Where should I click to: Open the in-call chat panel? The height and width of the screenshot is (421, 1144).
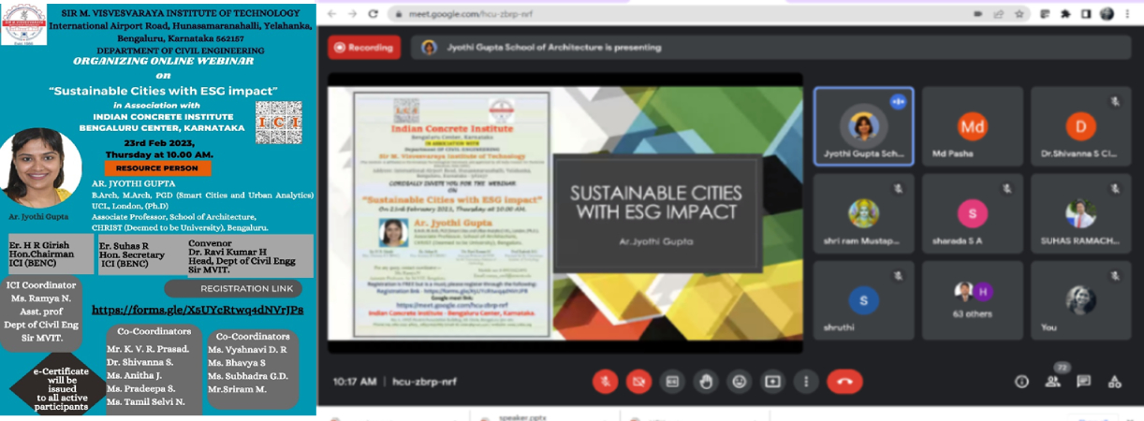point(1083,381)
